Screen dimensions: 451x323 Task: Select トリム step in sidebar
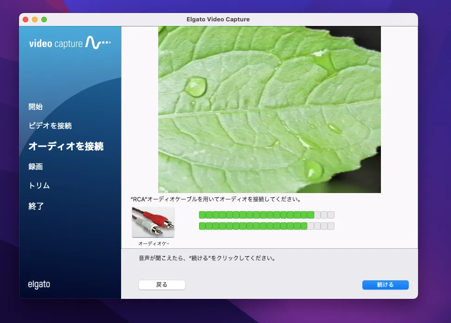(x=39, y=186)
